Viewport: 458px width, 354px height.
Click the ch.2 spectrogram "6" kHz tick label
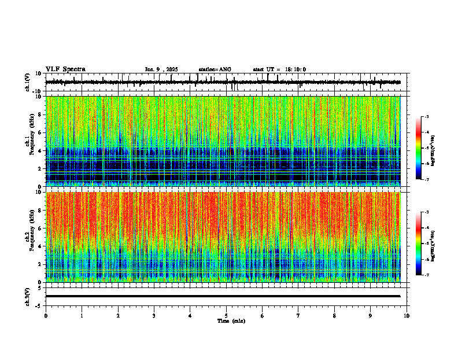(40, 228)
